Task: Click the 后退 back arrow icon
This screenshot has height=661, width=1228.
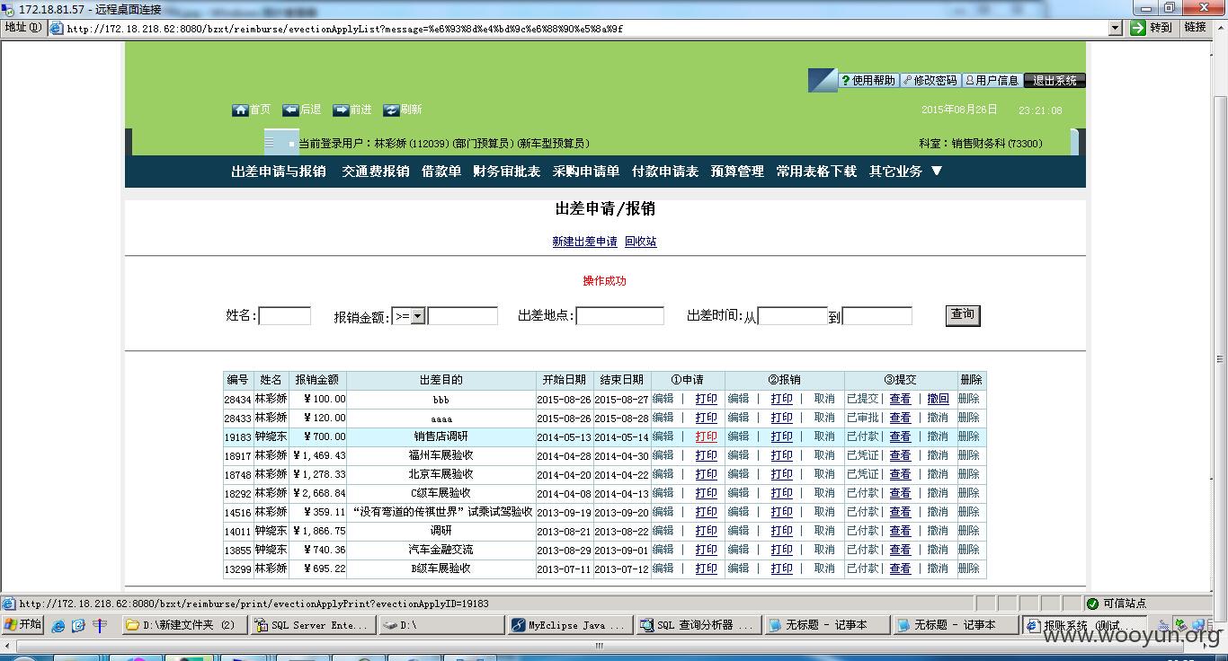Action: [290, 110]
